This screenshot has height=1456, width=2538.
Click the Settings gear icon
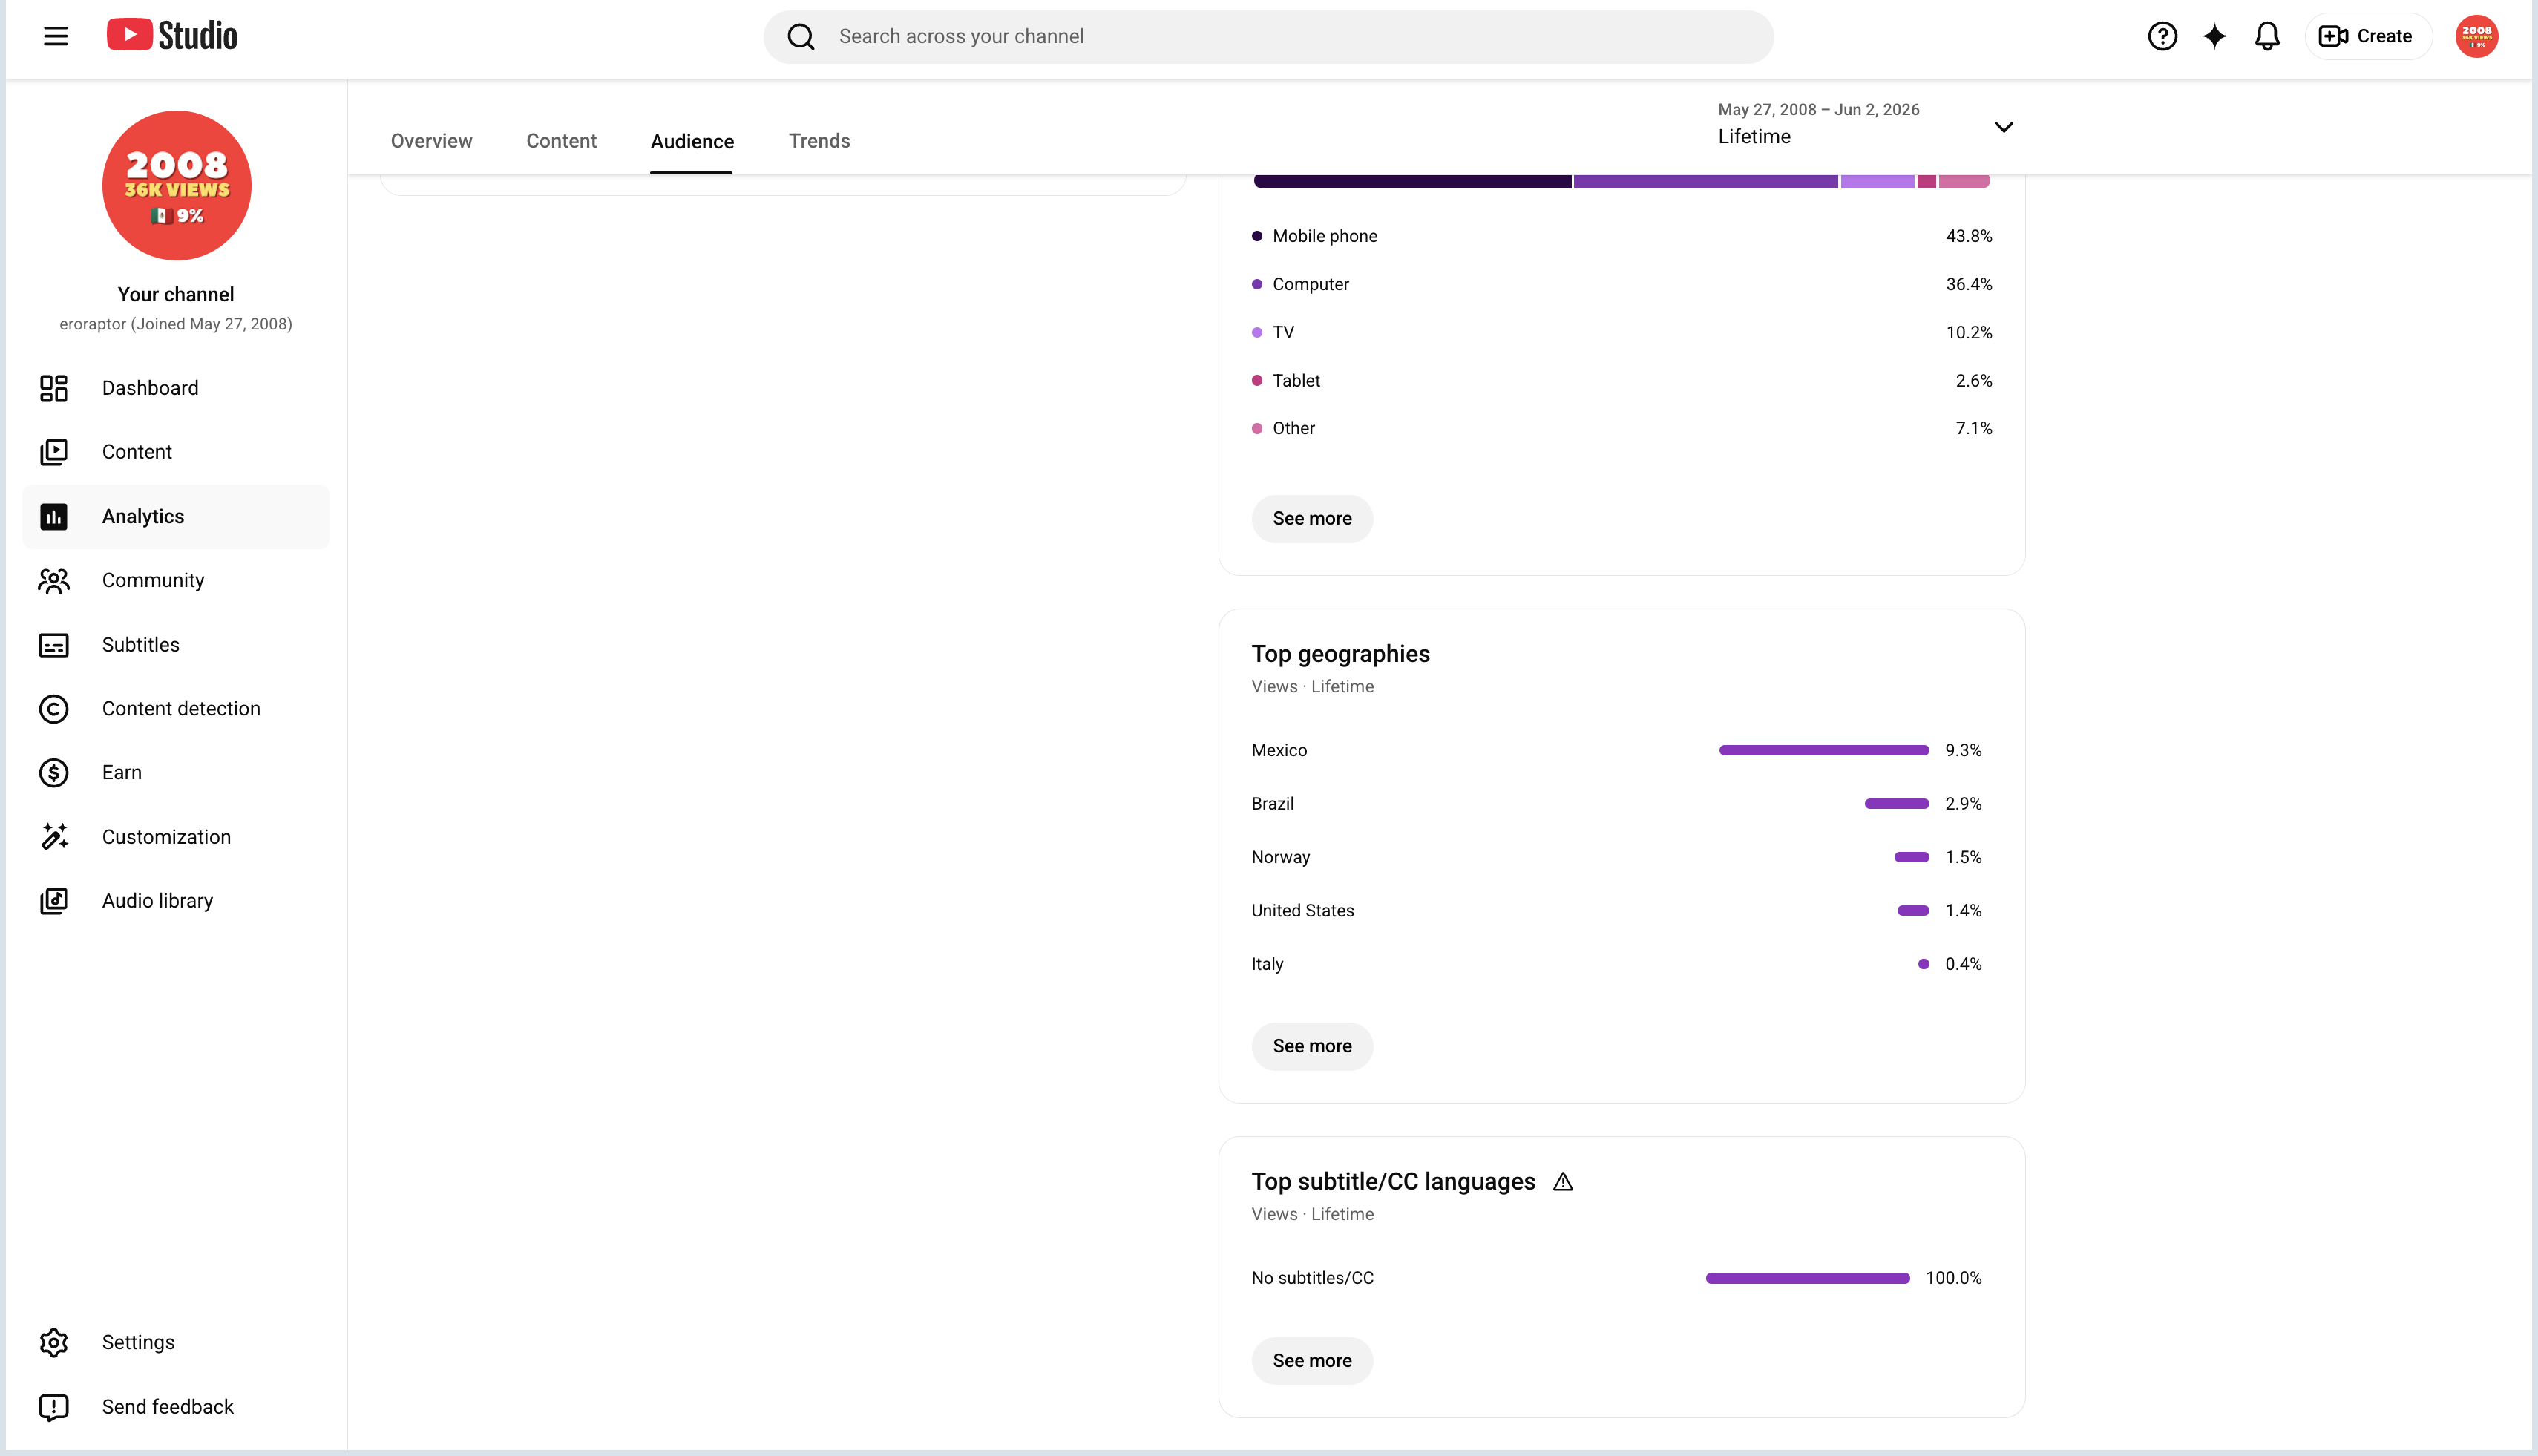pyautogui.click(x=54, y=1343)
